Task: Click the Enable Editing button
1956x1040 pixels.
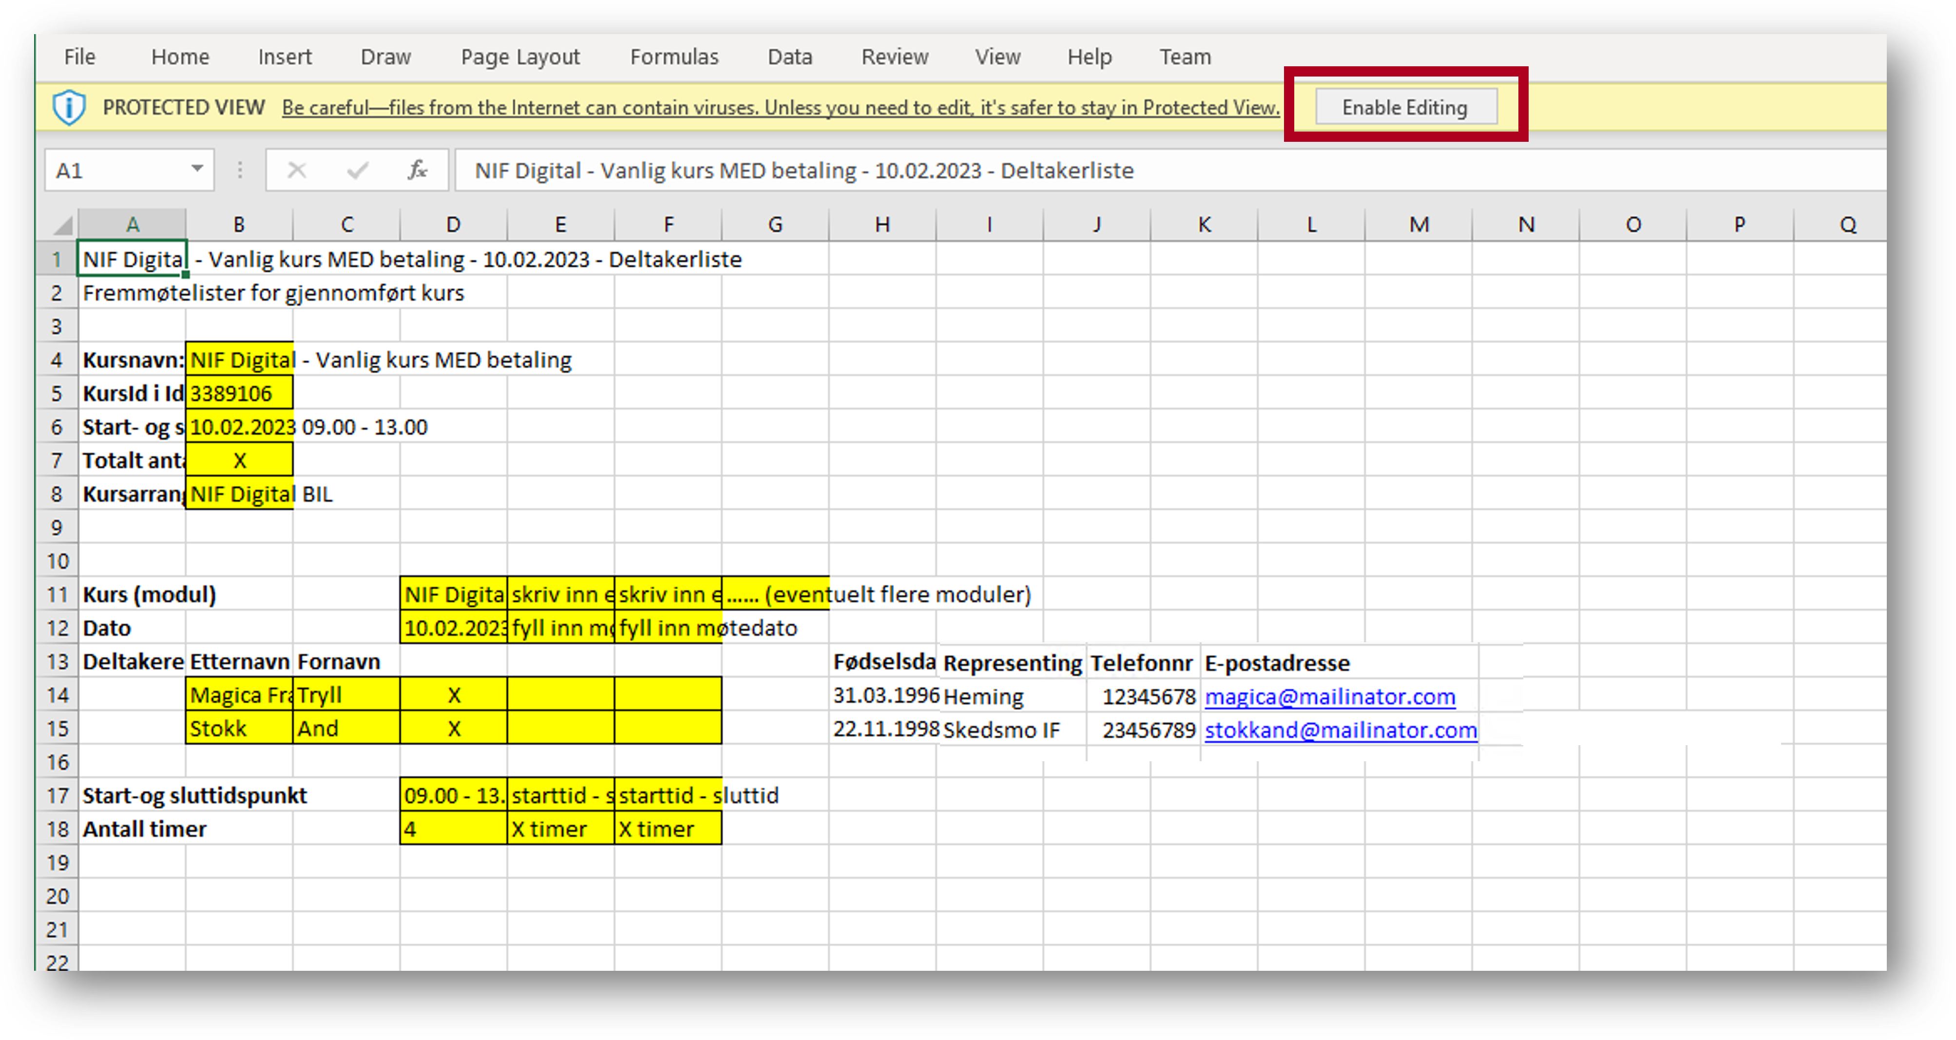Action: pyautogui.click(x=1405, y=107)
